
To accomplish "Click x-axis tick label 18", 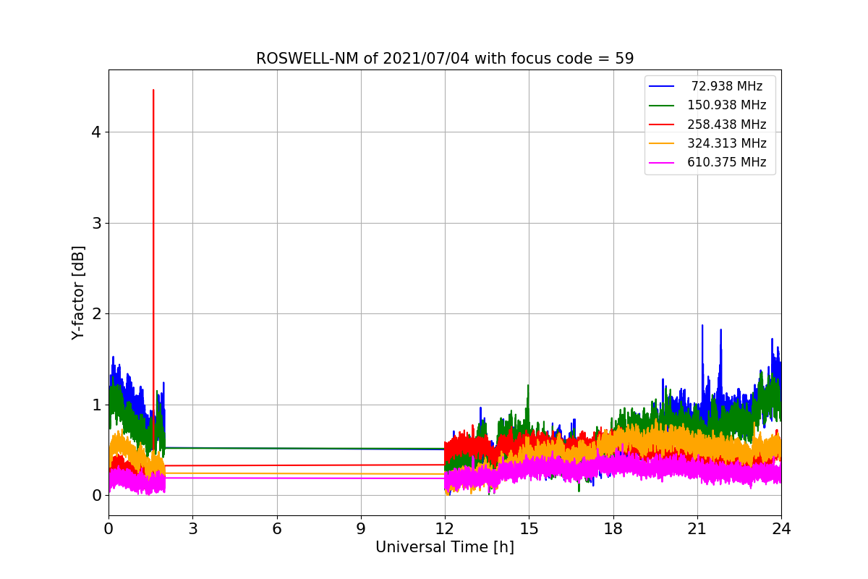I will coord(613,529).
